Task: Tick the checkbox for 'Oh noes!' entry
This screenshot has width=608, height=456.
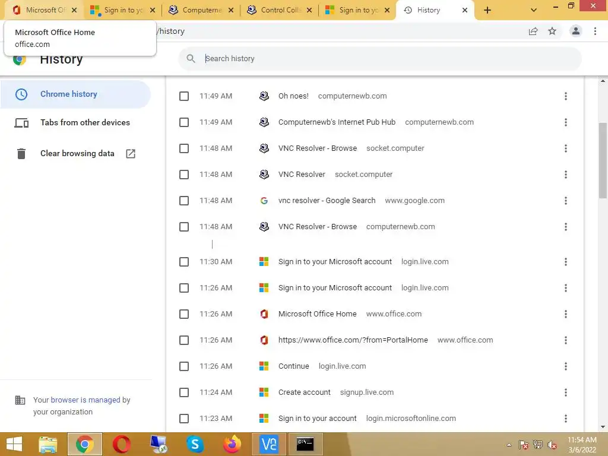Action: pos(184,96)
